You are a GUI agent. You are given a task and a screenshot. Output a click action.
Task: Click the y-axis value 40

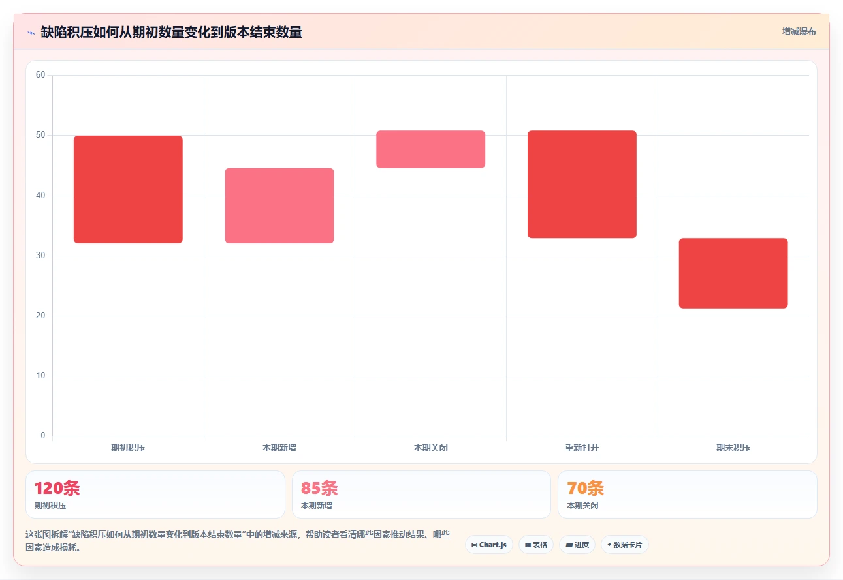[x=40, y=196]
